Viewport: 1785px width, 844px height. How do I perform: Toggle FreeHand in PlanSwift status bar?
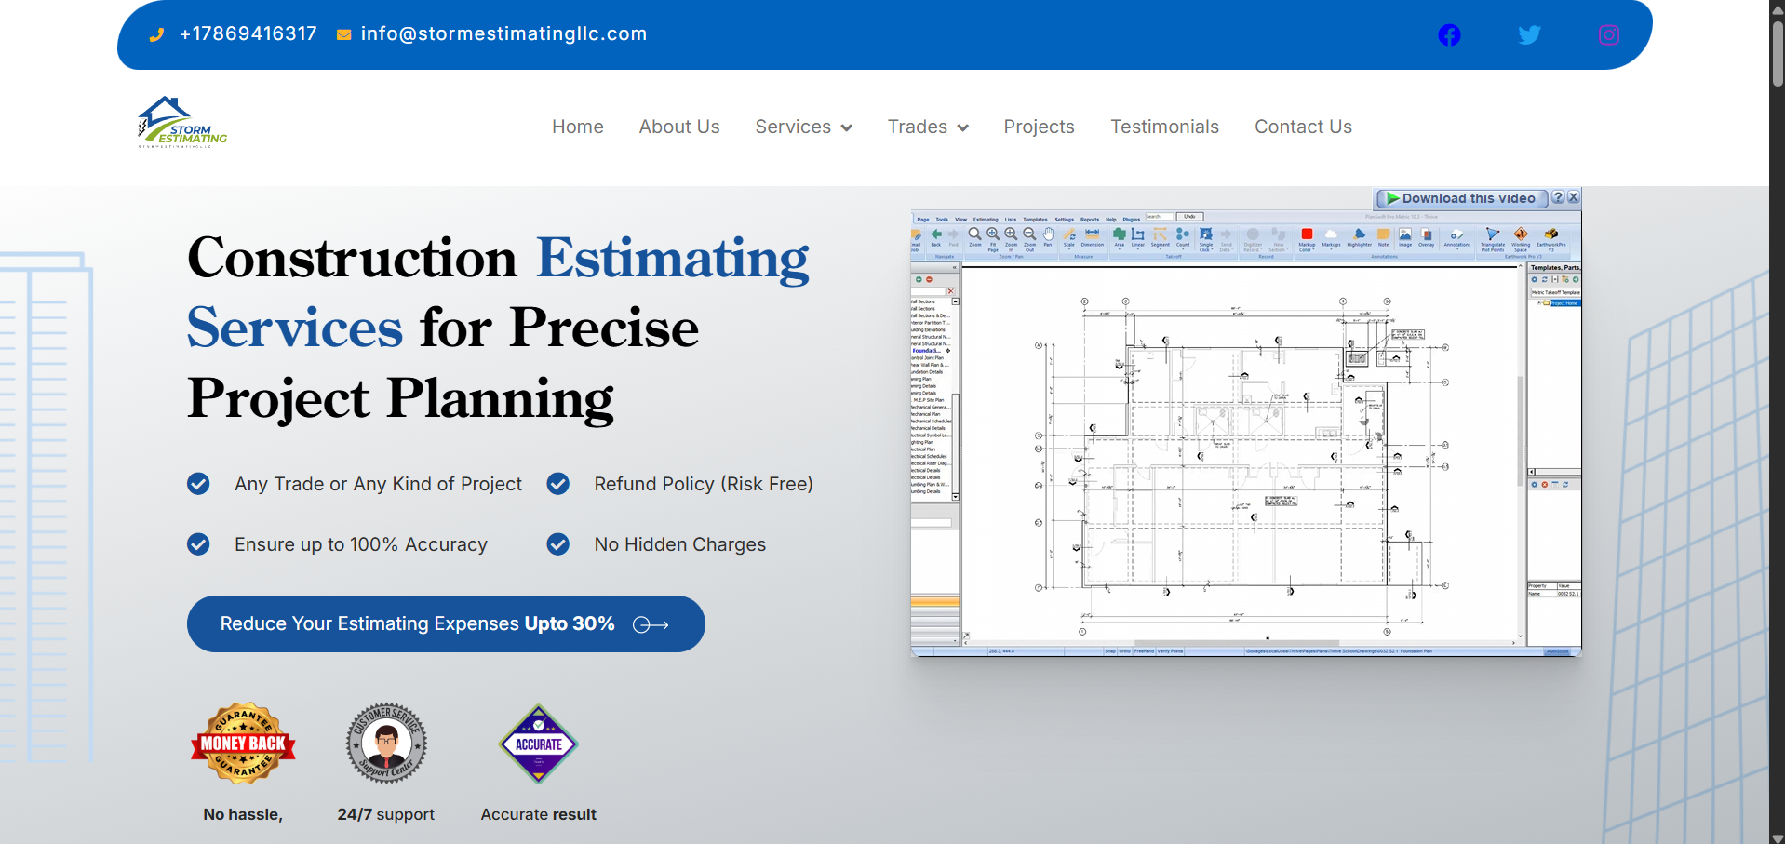coord(1144,651)
